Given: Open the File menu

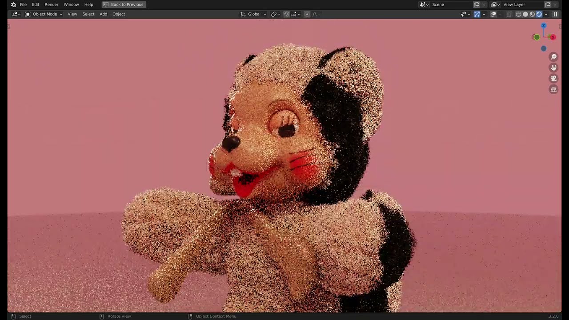Looking at the screenshot, I should [x=23, y=4].
